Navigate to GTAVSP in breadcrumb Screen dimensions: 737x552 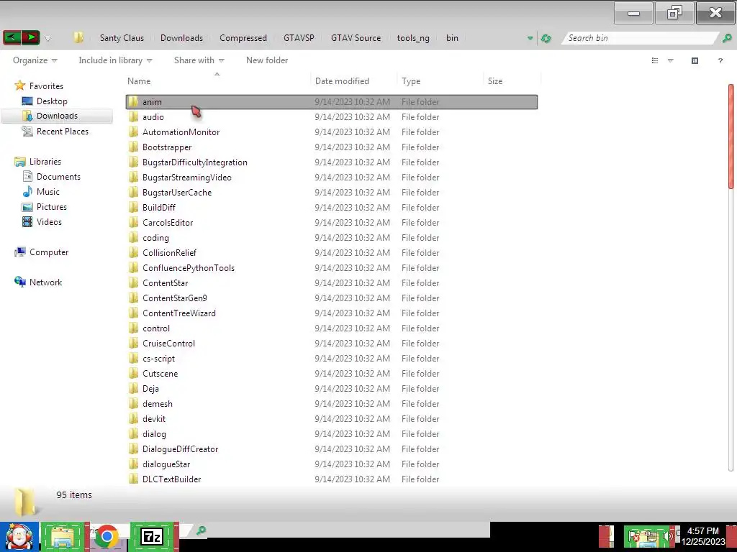point(299,38)
